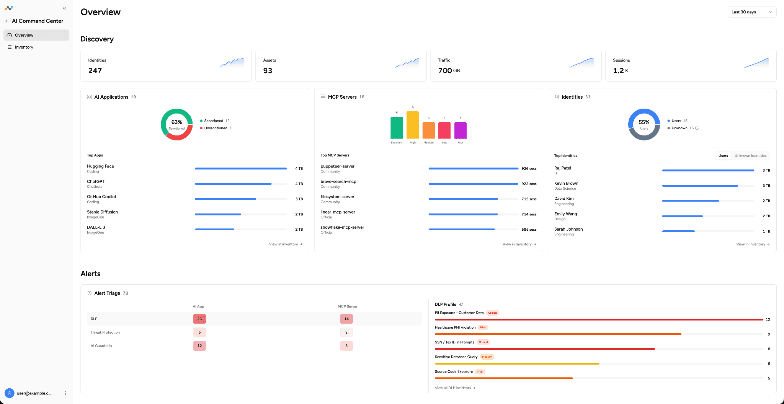Click the AI Applications grid icon
This screenshot has height=404, width=784.
click(x=89, y=97)
